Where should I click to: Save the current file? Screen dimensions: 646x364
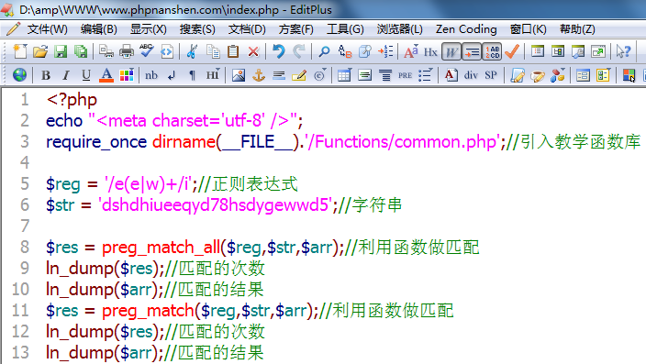click(x=61, y=52)
